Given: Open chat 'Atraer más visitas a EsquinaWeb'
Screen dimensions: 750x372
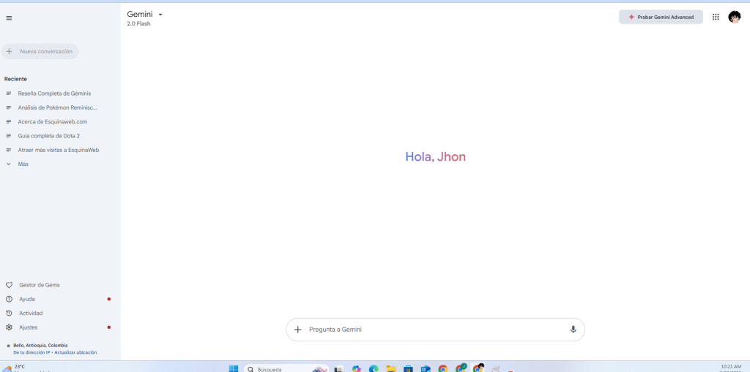Looking at the screenshot, I should 59,150.
